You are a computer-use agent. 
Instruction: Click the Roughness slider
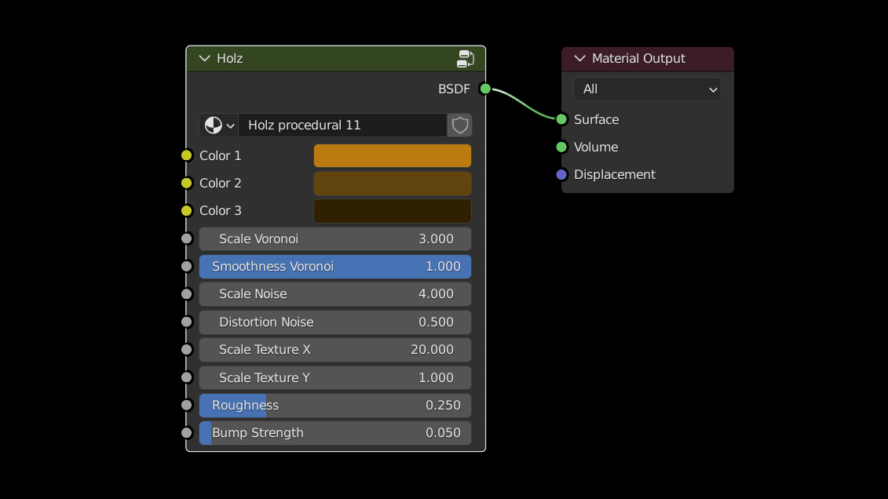[335, 406]
